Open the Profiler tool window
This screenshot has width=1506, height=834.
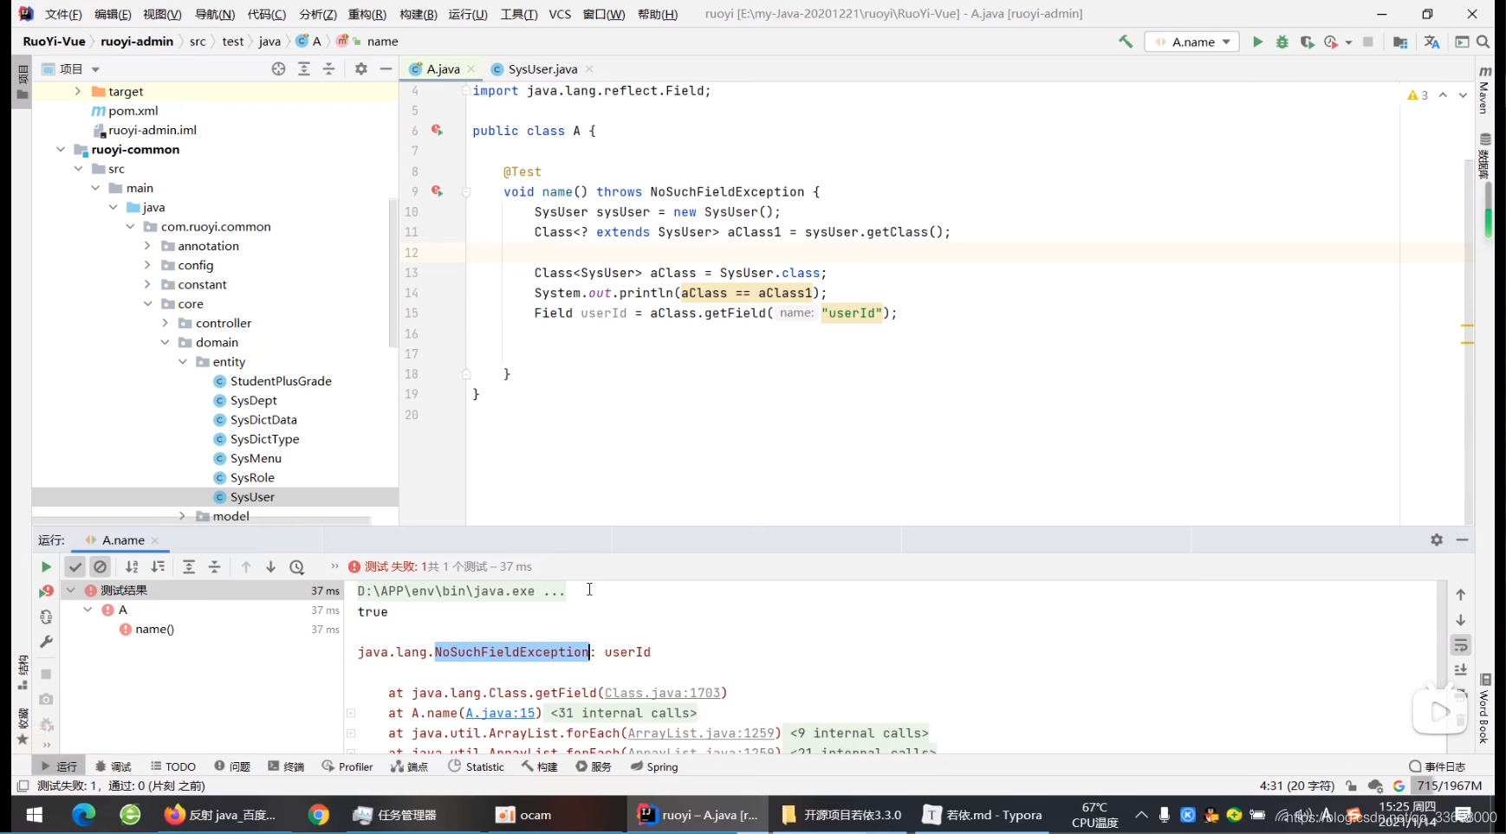pos(347,766)
